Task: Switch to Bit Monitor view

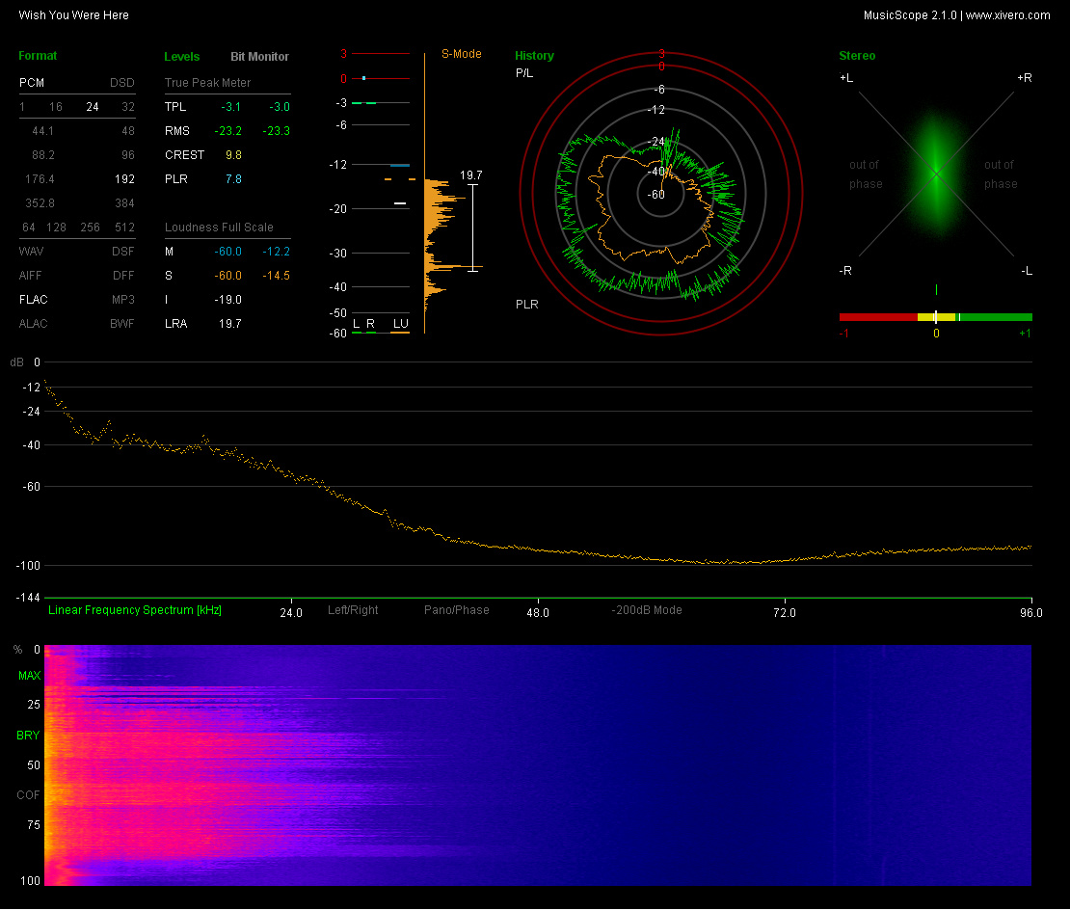Action: [259, 57]
